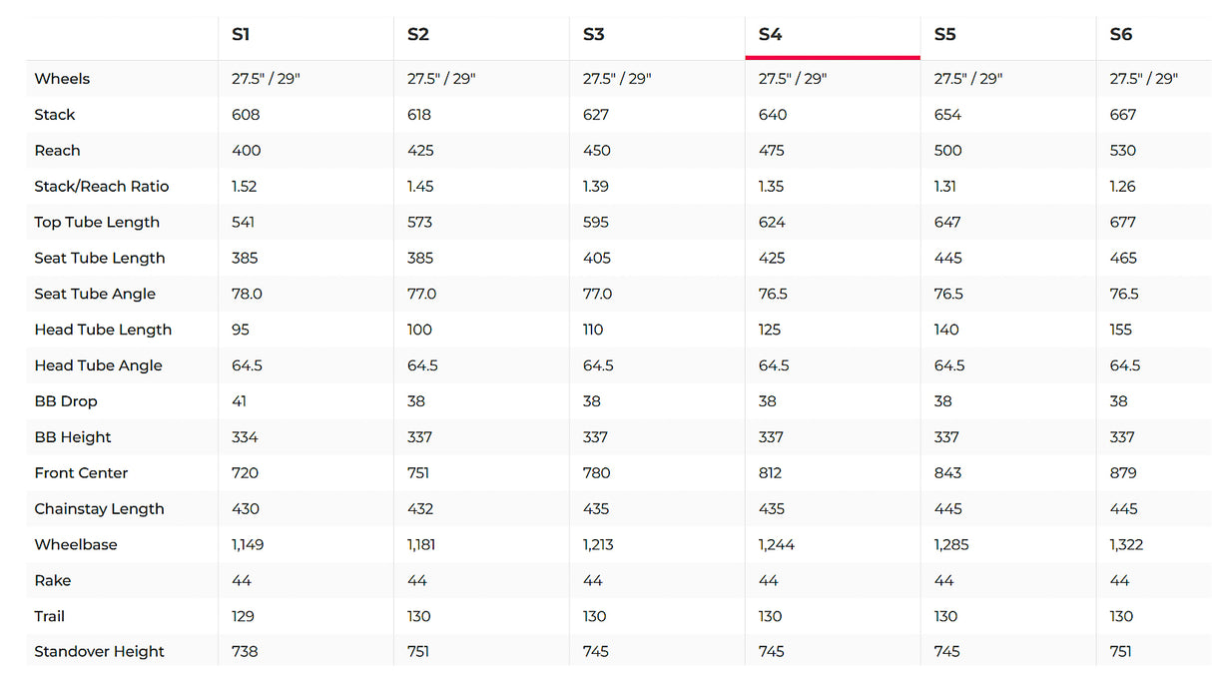Click the S5 Head Tube Length value 140
Image resolution: width=1212 pixels, height=682 pixels.
946,330
